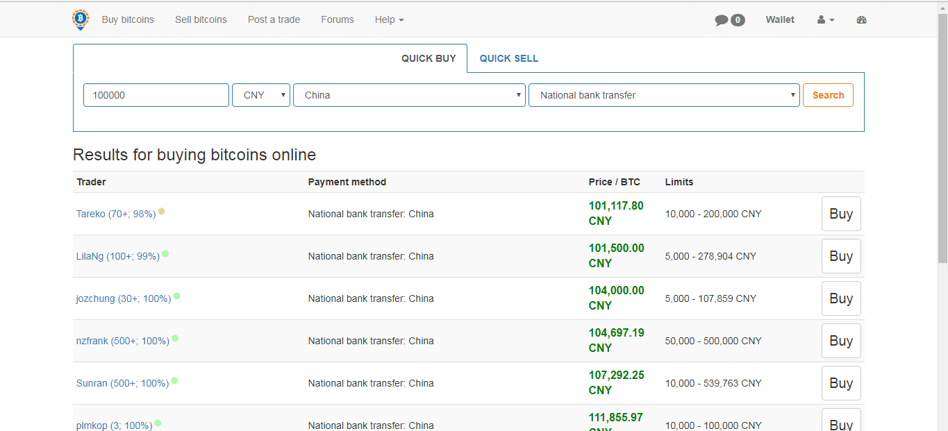Open the Wallet page

tap(780, 19)
